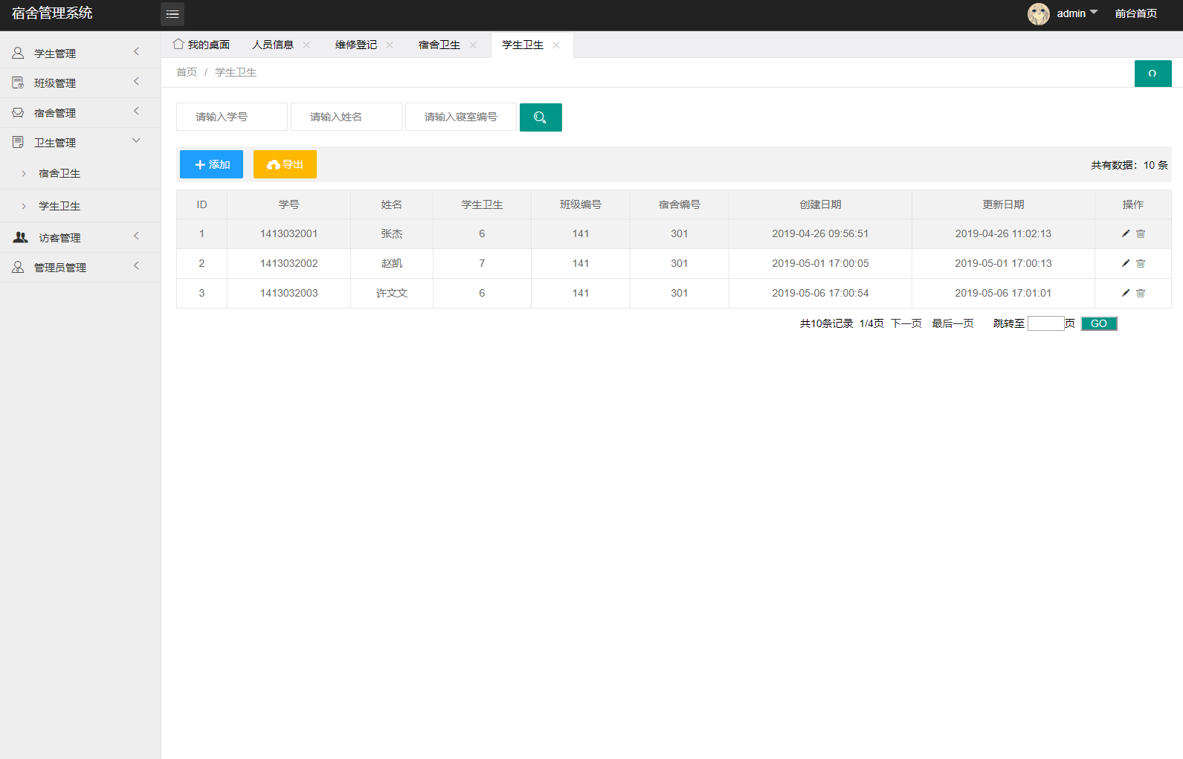
Task: Go to 最后一页 in pagination
Action: click(952, 323)
